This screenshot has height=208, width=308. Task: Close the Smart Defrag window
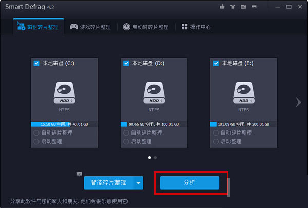click(300, 7)
